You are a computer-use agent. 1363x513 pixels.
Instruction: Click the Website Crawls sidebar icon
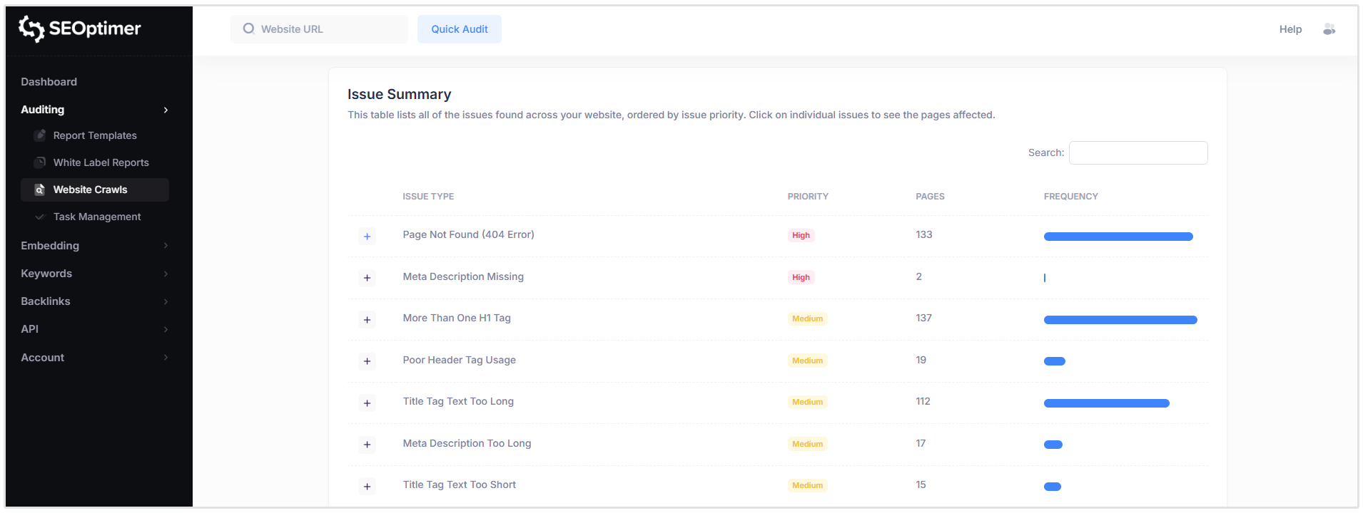[40, 190]
